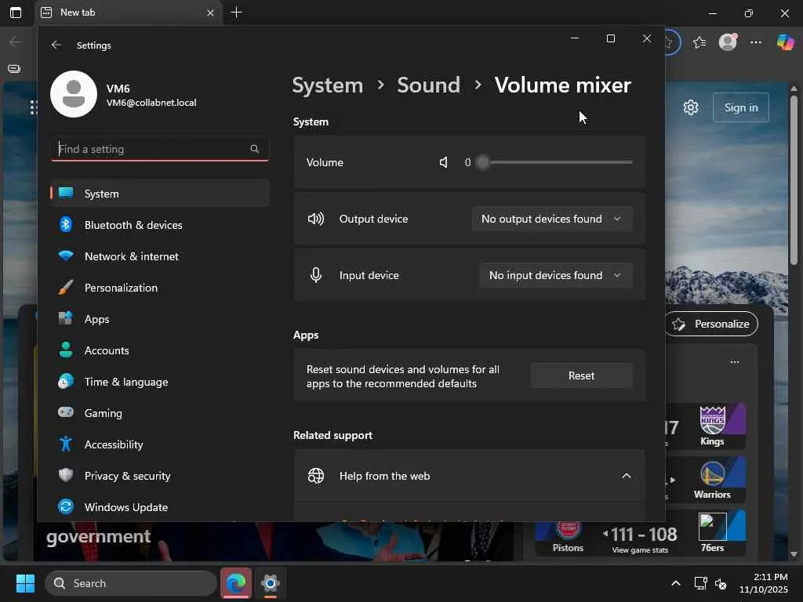Click the speaker mute icon beside Volume
Viewport: 803px width, 602px height.
coord(444,162)
